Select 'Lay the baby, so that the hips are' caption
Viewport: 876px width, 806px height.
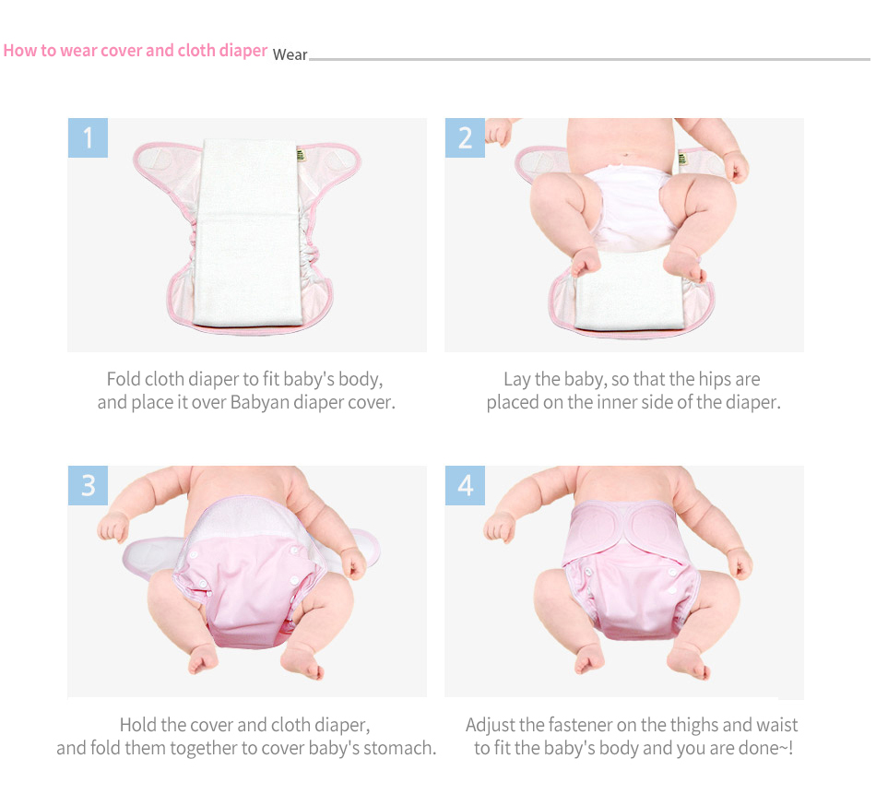pos(632,379)
